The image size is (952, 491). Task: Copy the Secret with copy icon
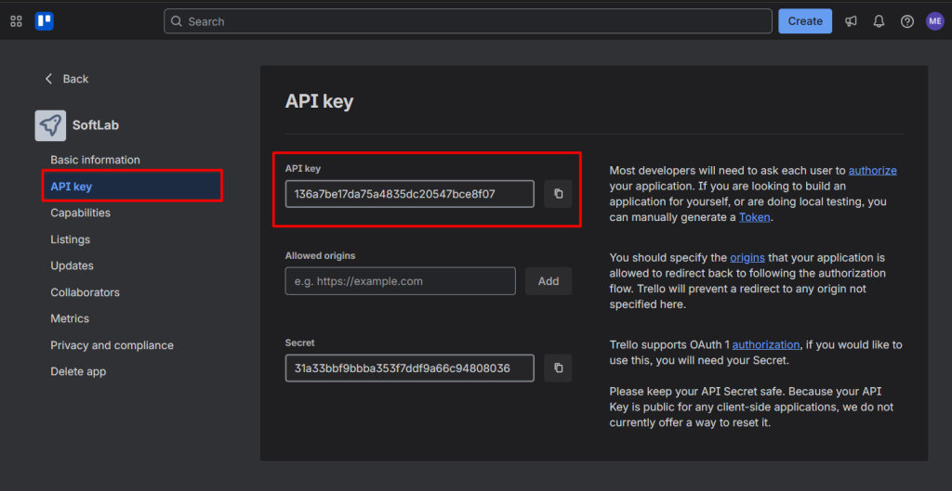click(x=558, y=368)
